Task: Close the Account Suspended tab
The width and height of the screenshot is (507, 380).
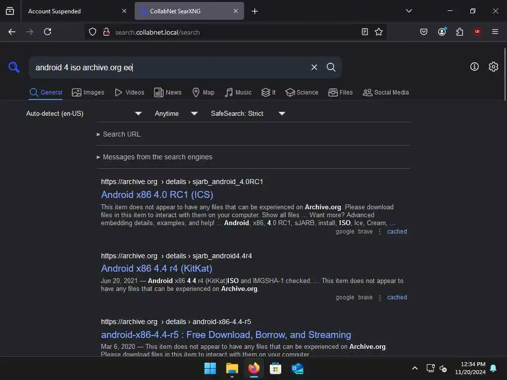Action: pyautogui.click(x=124, y=11)
